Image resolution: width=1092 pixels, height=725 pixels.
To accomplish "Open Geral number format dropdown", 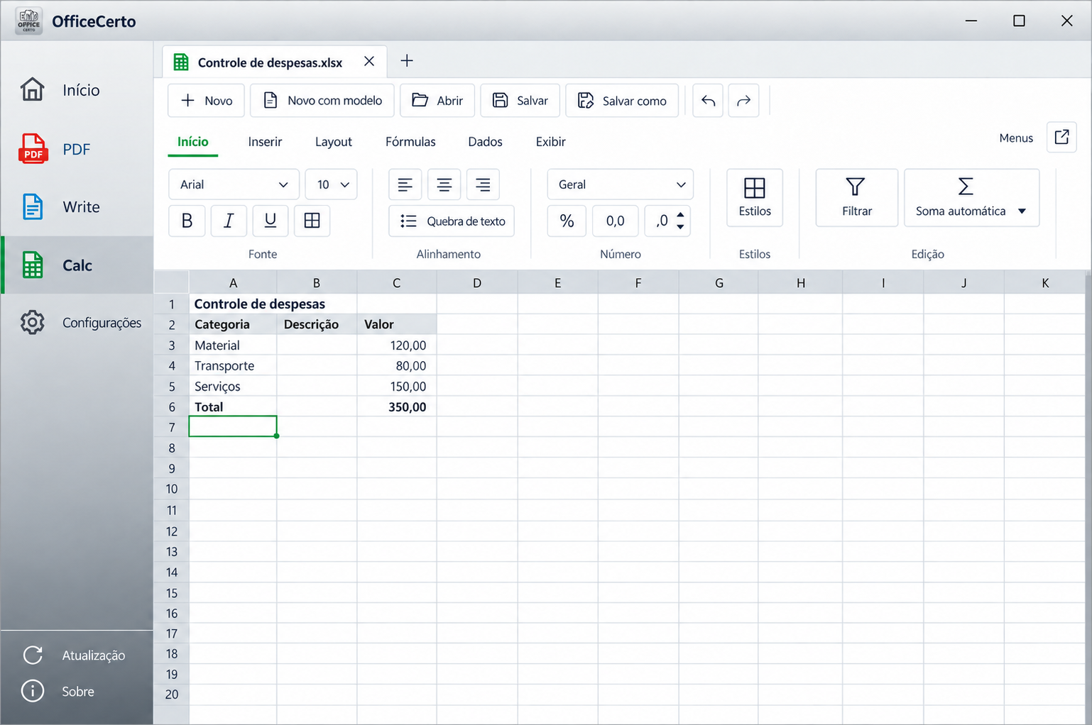I will point(620,184).
